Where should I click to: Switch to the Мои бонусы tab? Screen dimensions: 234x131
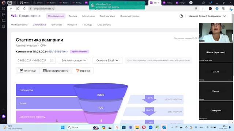pyautogui.click(x=104, y=25)
